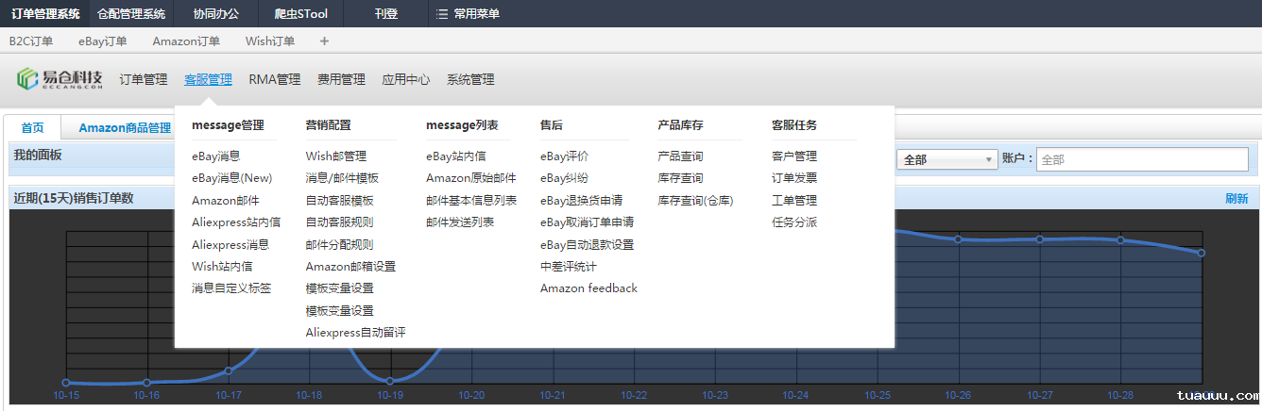Open 工单管理 under 客服任务
Screen dimensions: 1262x411
793,200
